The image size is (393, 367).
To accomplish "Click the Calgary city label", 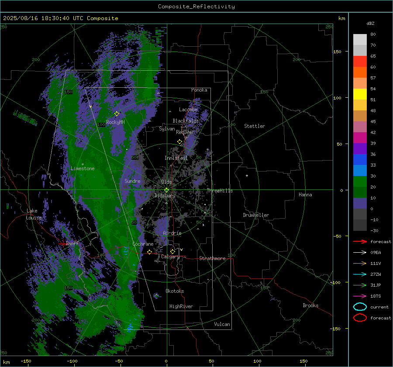I will click(x=170, y=257).
